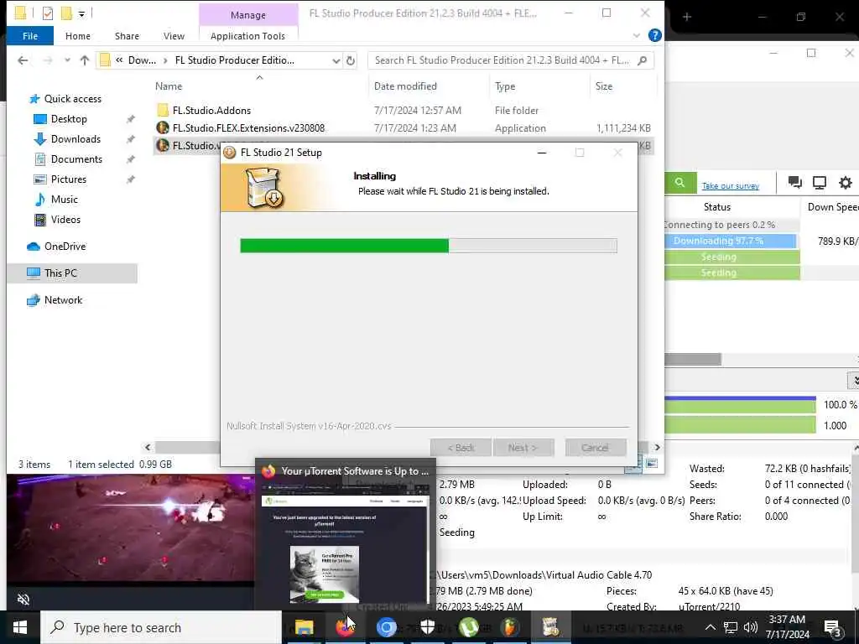Open the recent locations dropdown arrow
The image size is (859, 644).
pyautogui.click(x=67, y=60)
